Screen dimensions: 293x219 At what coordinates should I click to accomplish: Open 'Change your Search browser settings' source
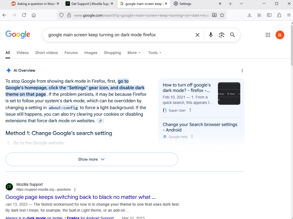point(200,127)
